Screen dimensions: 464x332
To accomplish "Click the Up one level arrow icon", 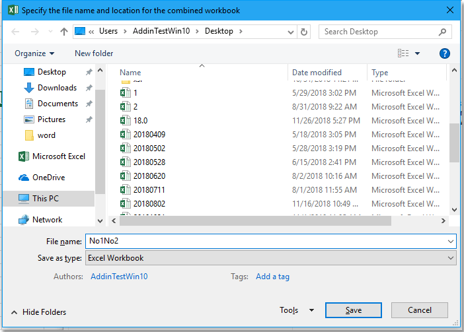I will tap(64, 32).
